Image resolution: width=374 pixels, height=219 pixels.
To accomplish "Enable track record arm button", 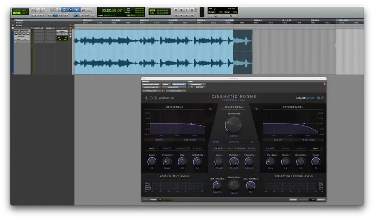I will 16,34.
